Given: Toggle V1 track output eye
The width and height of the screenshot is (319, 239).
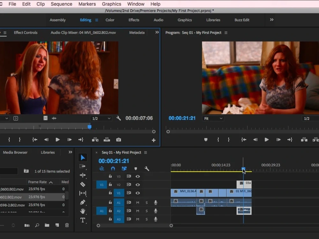Looking at the screenshot, I should [x=138, y=193].
